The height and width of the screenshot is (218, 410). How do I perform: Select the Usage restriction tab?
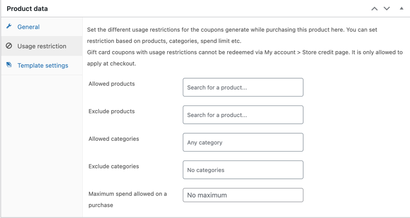click(x=42, y=46)
